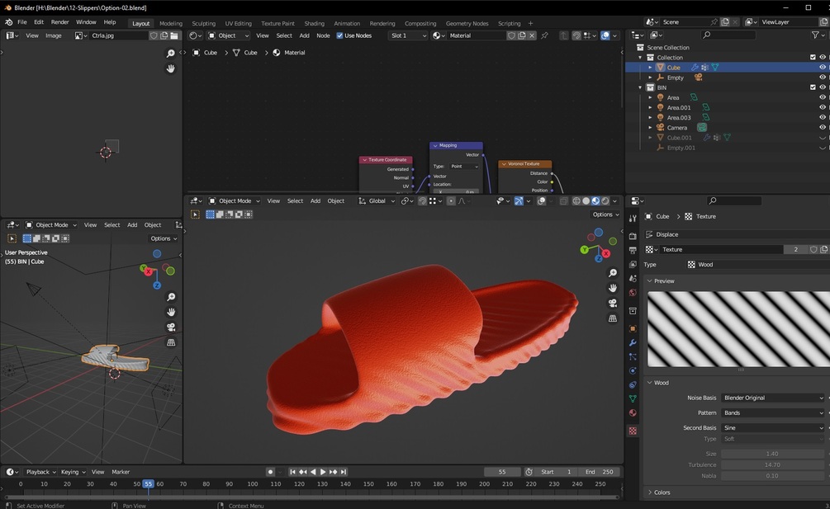Collapse the Preview panel

[664, 281]
